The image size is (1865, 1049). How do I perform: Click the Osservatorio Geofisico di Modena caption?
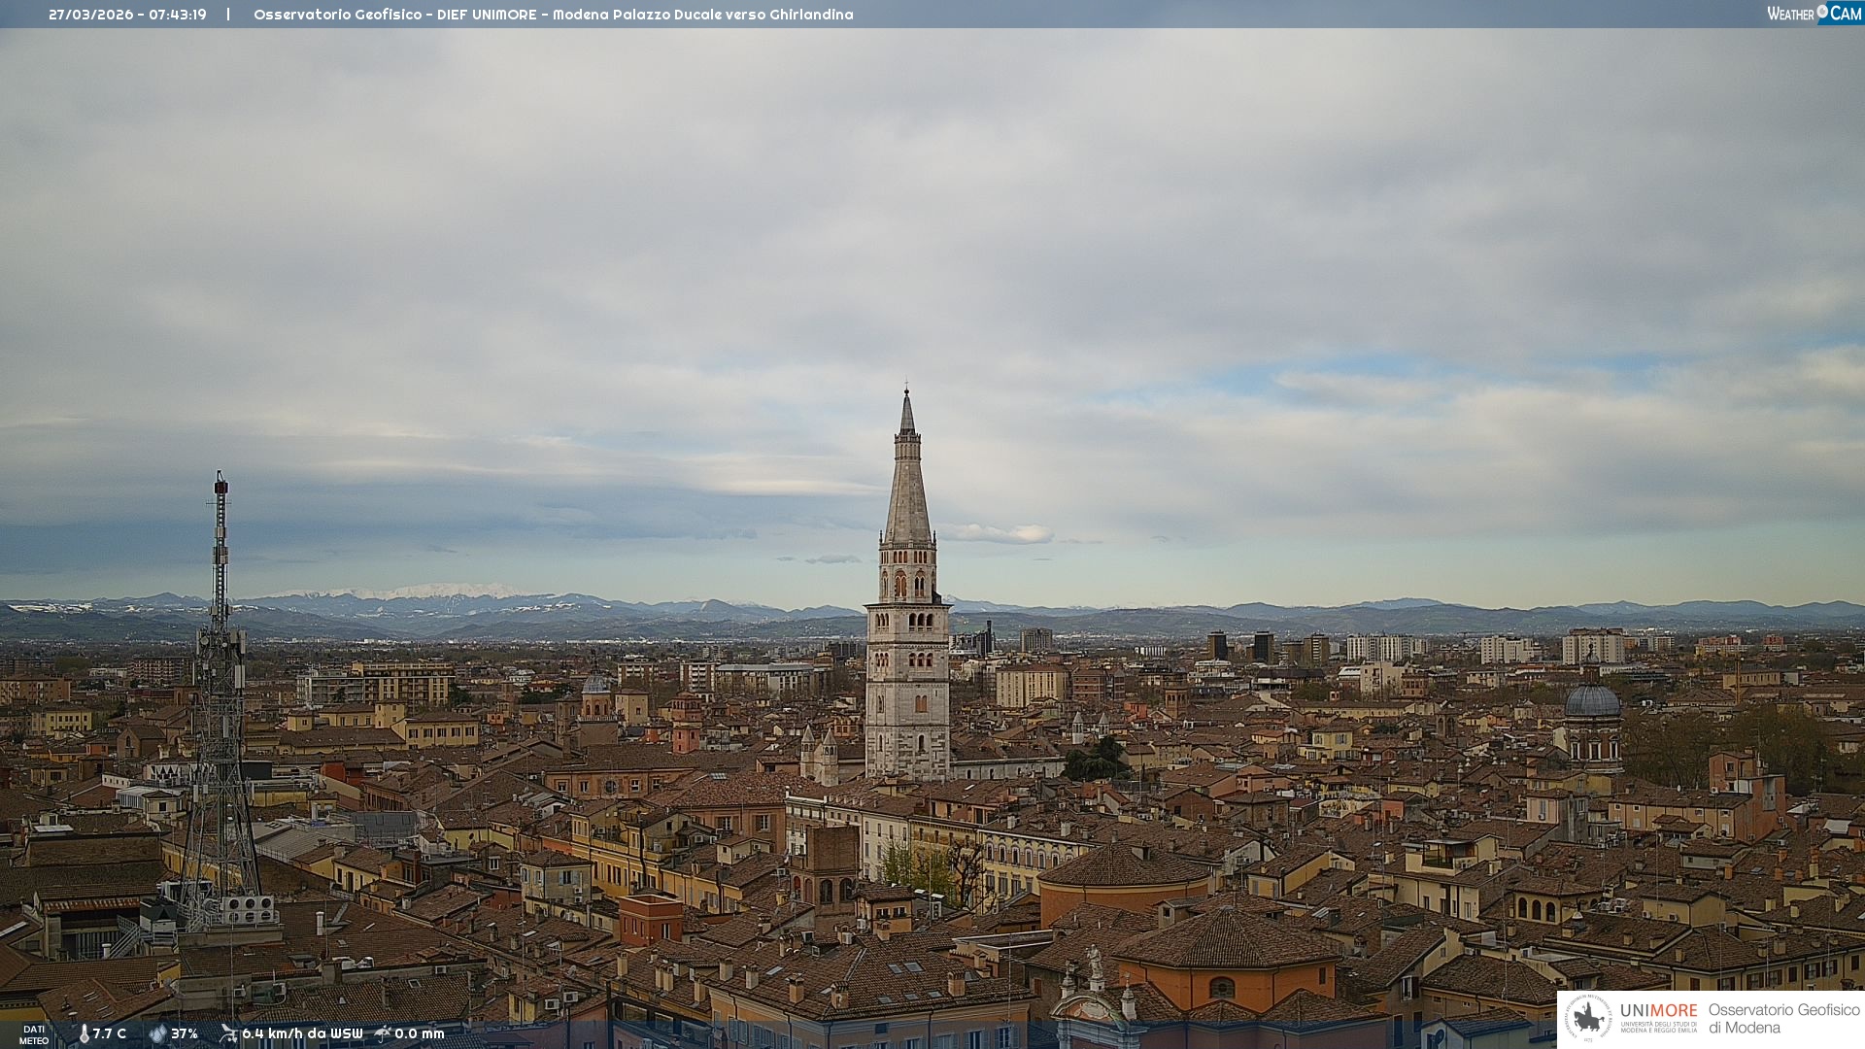[1783, 1018]
